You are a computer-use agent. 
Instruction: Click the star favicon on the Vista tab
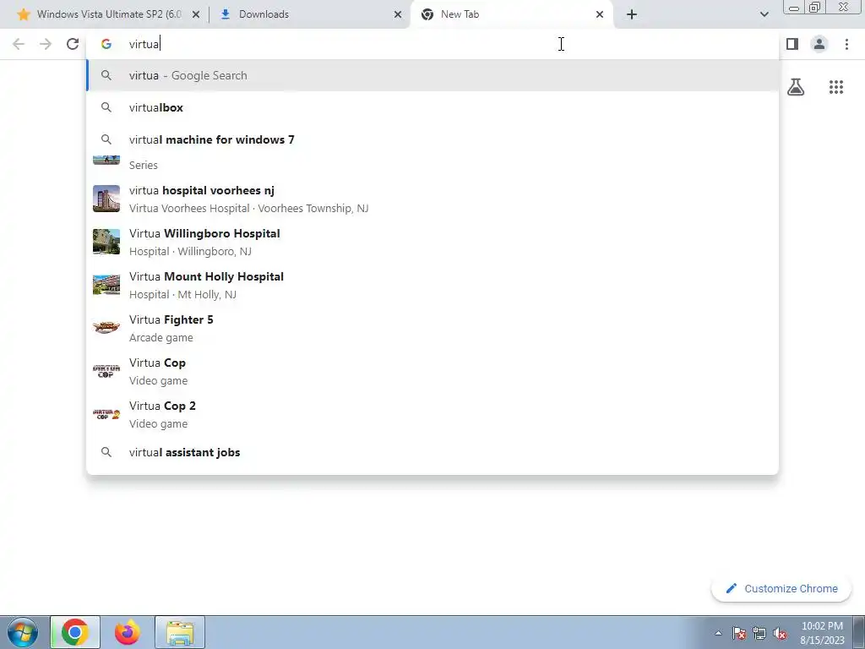23,14
